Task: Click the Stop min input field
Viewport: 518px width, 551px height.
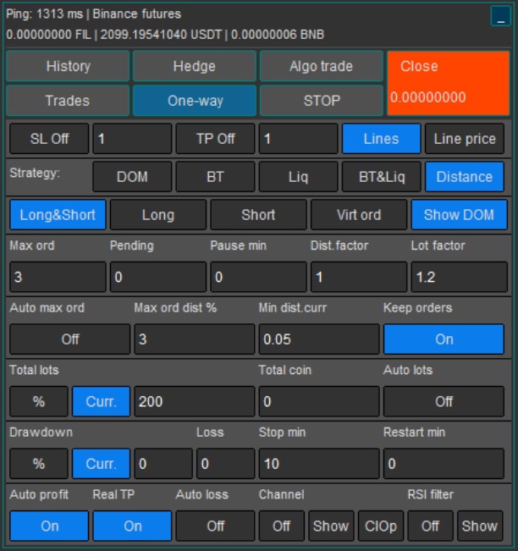Action: coord(318,464)
